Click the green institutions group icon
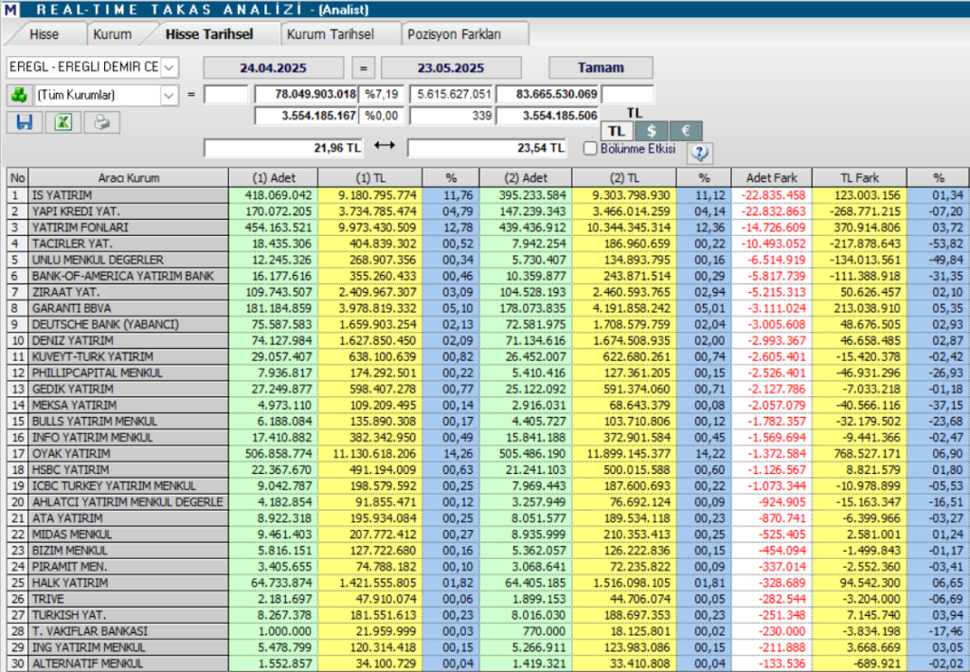This screenshot has height=672, width=970. pos(18,95)
